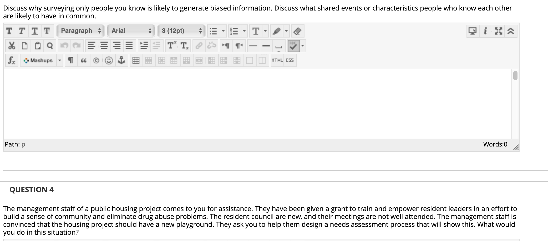Select the italic formatting icon
Image resolution: width=548 pixels, height=241 pixels.
tap(22, 31)
